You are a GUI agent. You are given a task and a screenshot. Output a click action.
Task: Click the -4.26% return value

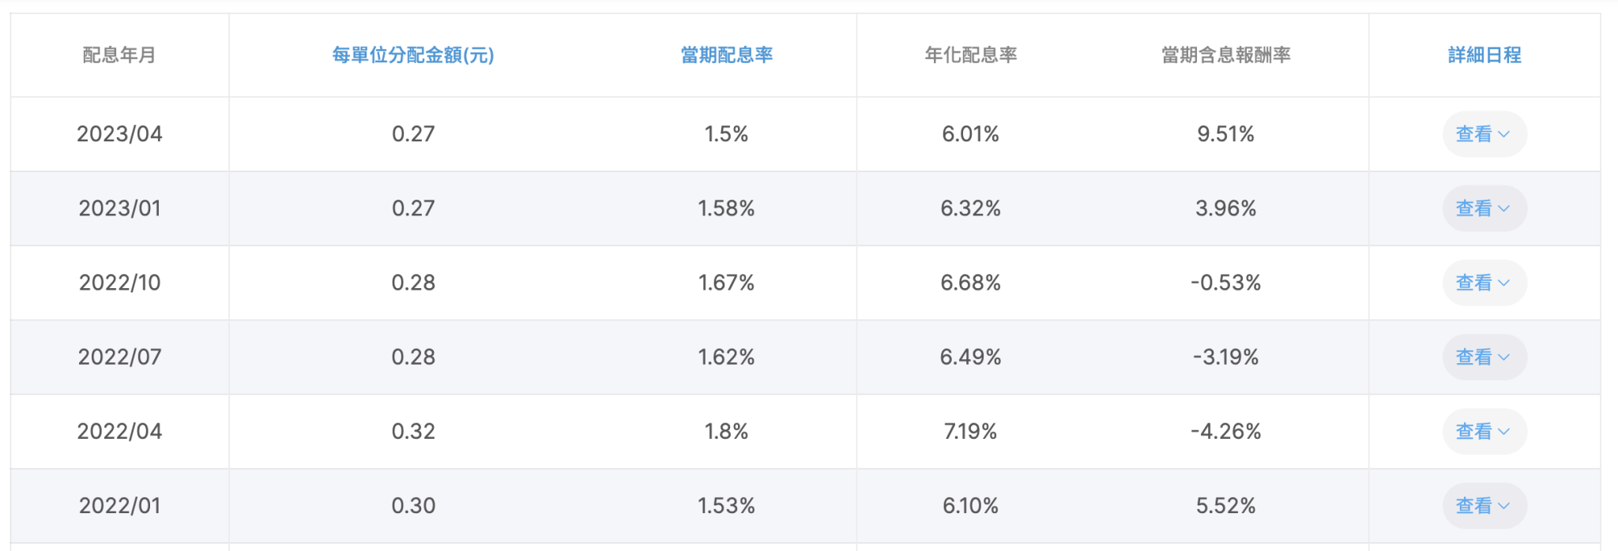pyautogui.click(x=1225, y=431)
